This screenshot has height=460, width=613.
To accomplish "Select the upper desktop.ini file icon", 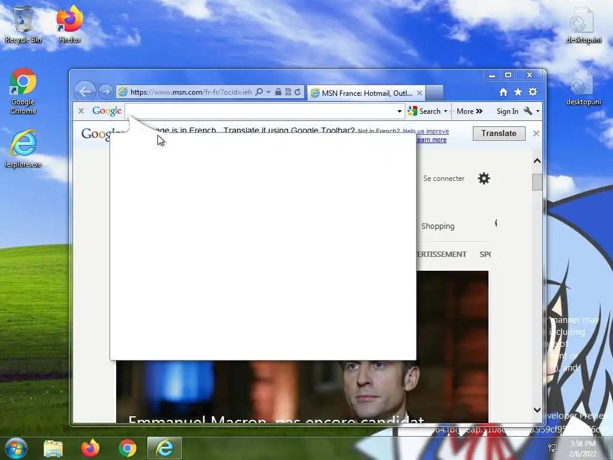I will [x=583, y=25].
